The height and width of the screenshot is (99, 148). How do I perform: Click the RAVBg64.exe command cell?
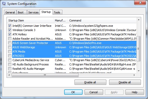click(103, 64)
